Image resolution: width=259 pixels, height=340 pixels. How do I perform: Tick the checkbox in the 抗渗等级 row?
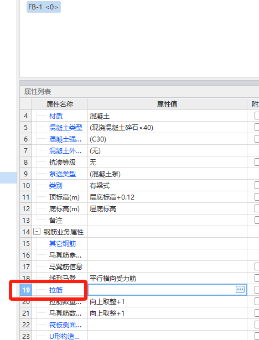257,162
